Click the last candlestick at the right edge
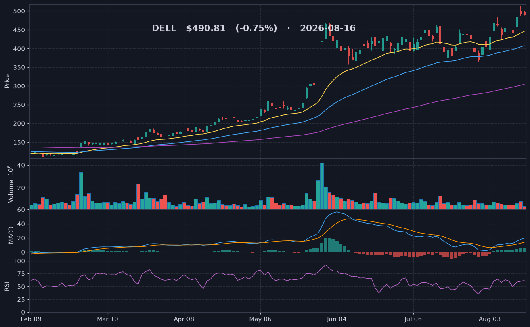Viewport: 530px width, 327px height. pyautogui.click(x=524, y=13)
